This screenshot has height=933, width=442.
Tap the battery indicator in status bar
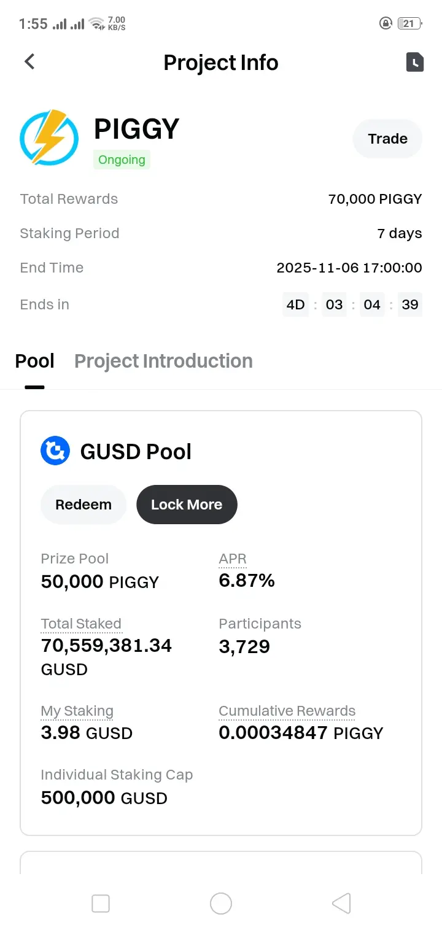[409, 24]
